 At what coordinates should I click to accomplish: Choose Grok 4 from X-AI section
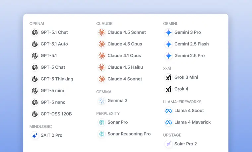pyautogui.click(x=181, y=89)
